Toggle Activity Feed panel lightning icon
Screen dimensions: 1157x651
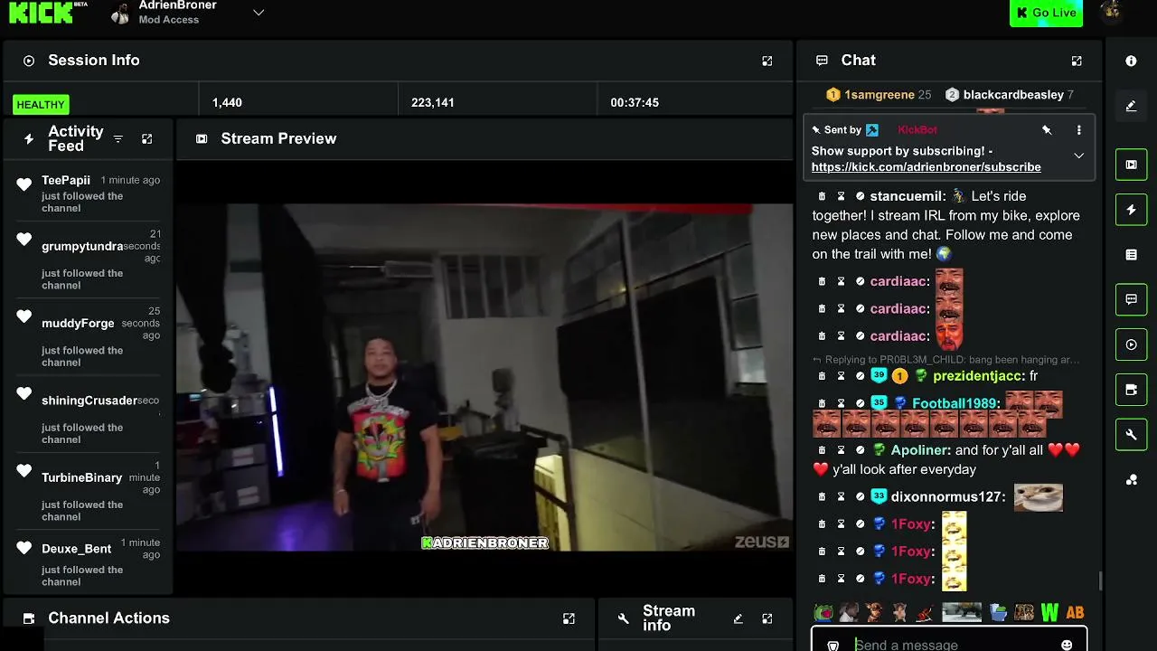point(1131,210)
